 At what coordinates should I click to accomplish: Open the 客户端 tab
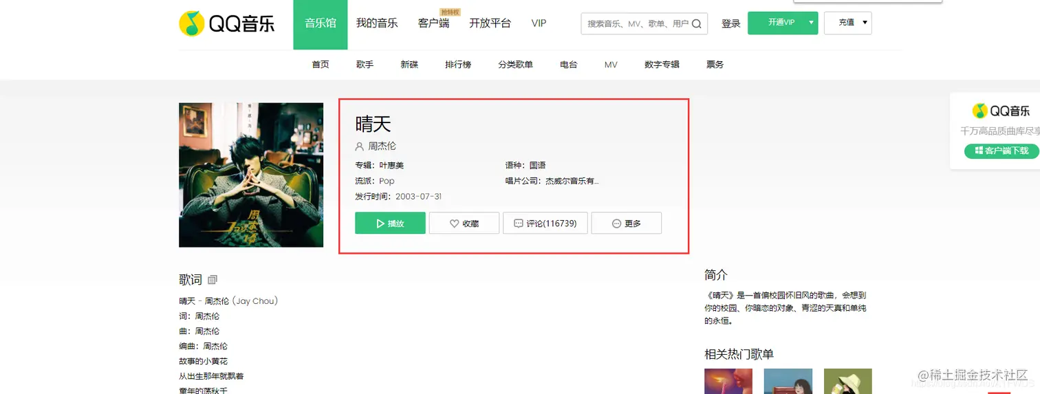coord(433,23)
